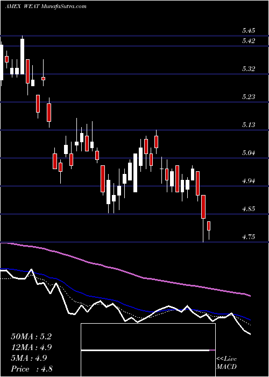Click the 5.42 price axis label
The height and width of the screenshot is (377, 269).
[249, 40]
